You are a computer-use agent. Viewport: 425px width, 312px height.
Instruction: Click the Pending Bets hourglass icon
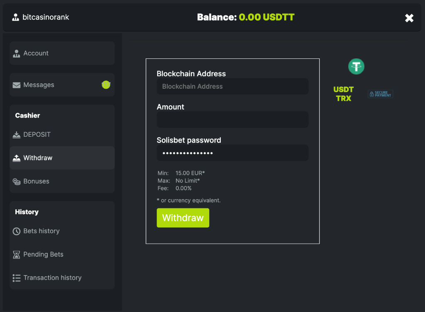tap(17, 255)
